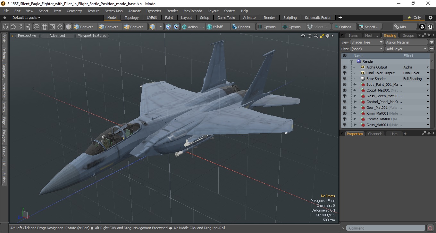The image size is (436, 233).
Task: Open the Selection sets button
Action: 370,27
